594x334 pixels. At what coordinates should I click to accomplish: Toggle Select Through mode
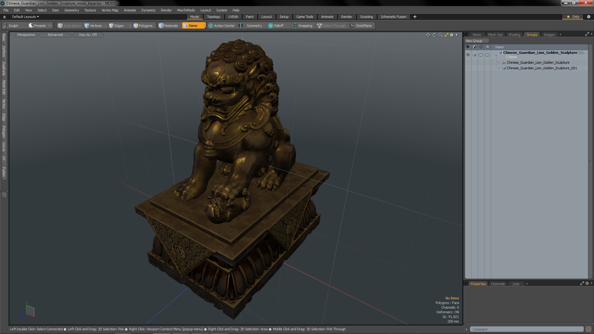pyautogui.click(x=331, y=26)
